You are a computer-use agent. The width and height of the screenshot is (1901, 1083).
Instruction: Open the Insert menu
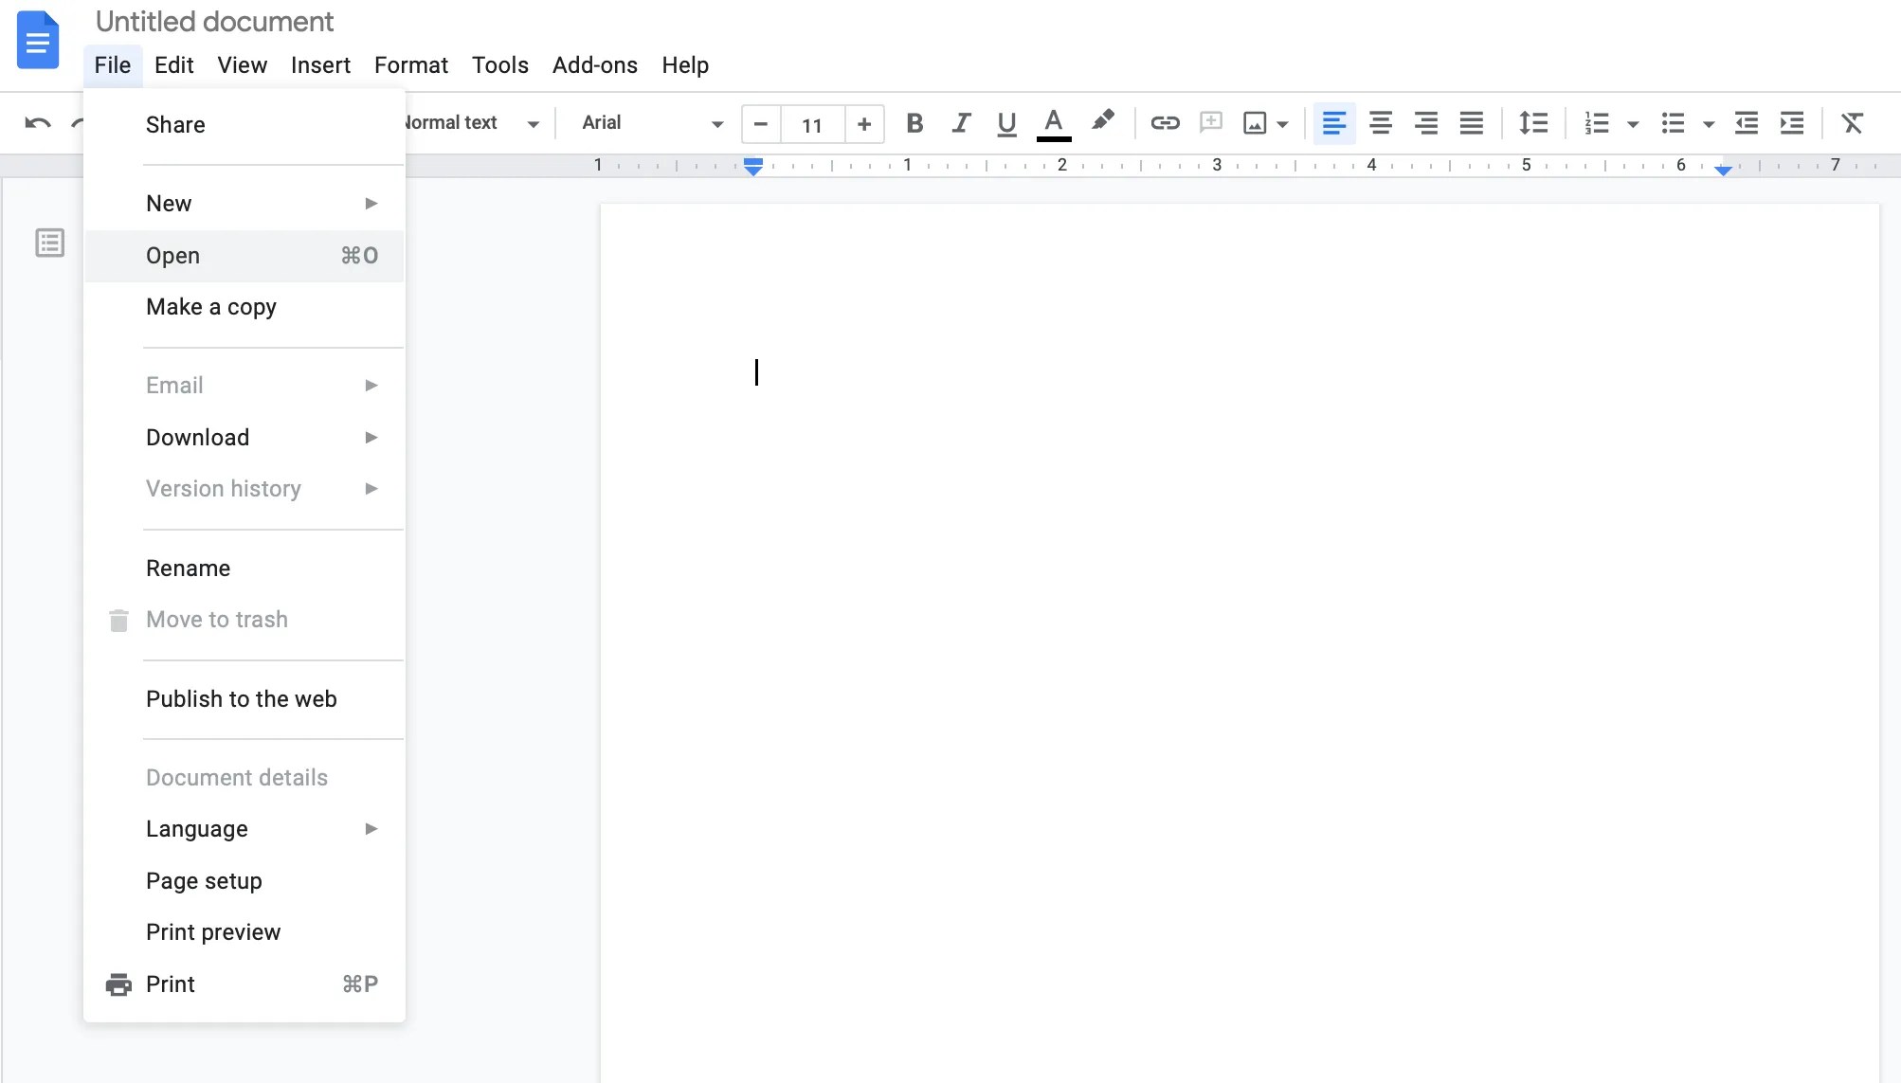pos(320,65)
